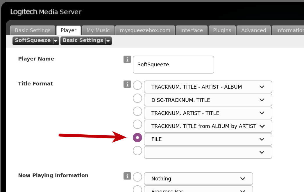Expand the Basic Settings page dropdown menu

[x=86, y=41]
